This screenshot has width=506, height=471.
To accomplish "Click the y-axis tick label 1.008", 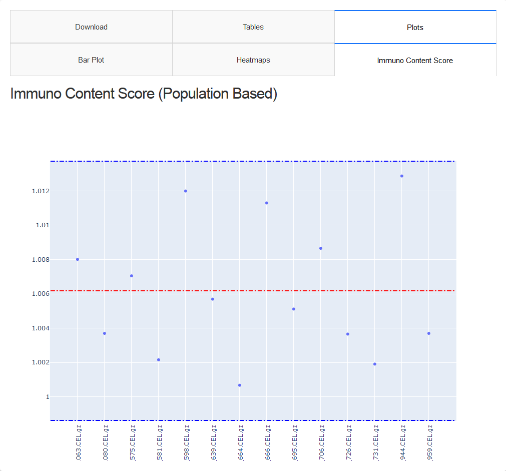I will [41, 260].
